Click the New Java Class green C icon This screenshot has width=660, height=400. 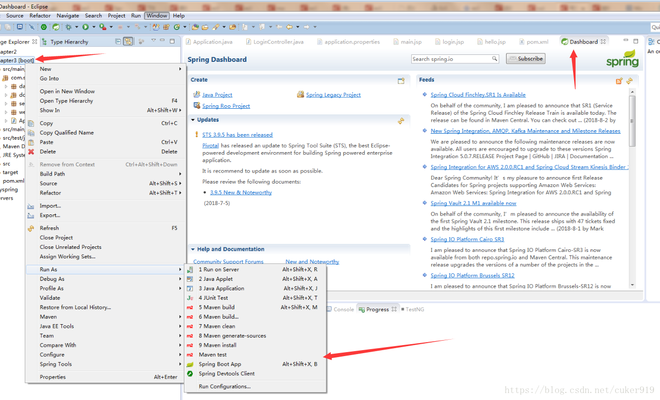pos(177,27)
